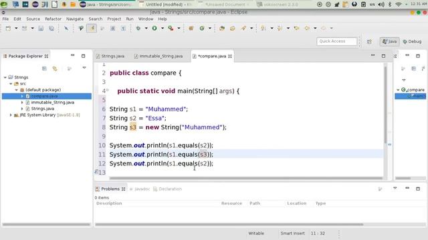Image resolution: width=428 pixels, height=240 pixels.
Task: Click the Wi-Fi icon in system tray
Action: [x=399, y=5]
